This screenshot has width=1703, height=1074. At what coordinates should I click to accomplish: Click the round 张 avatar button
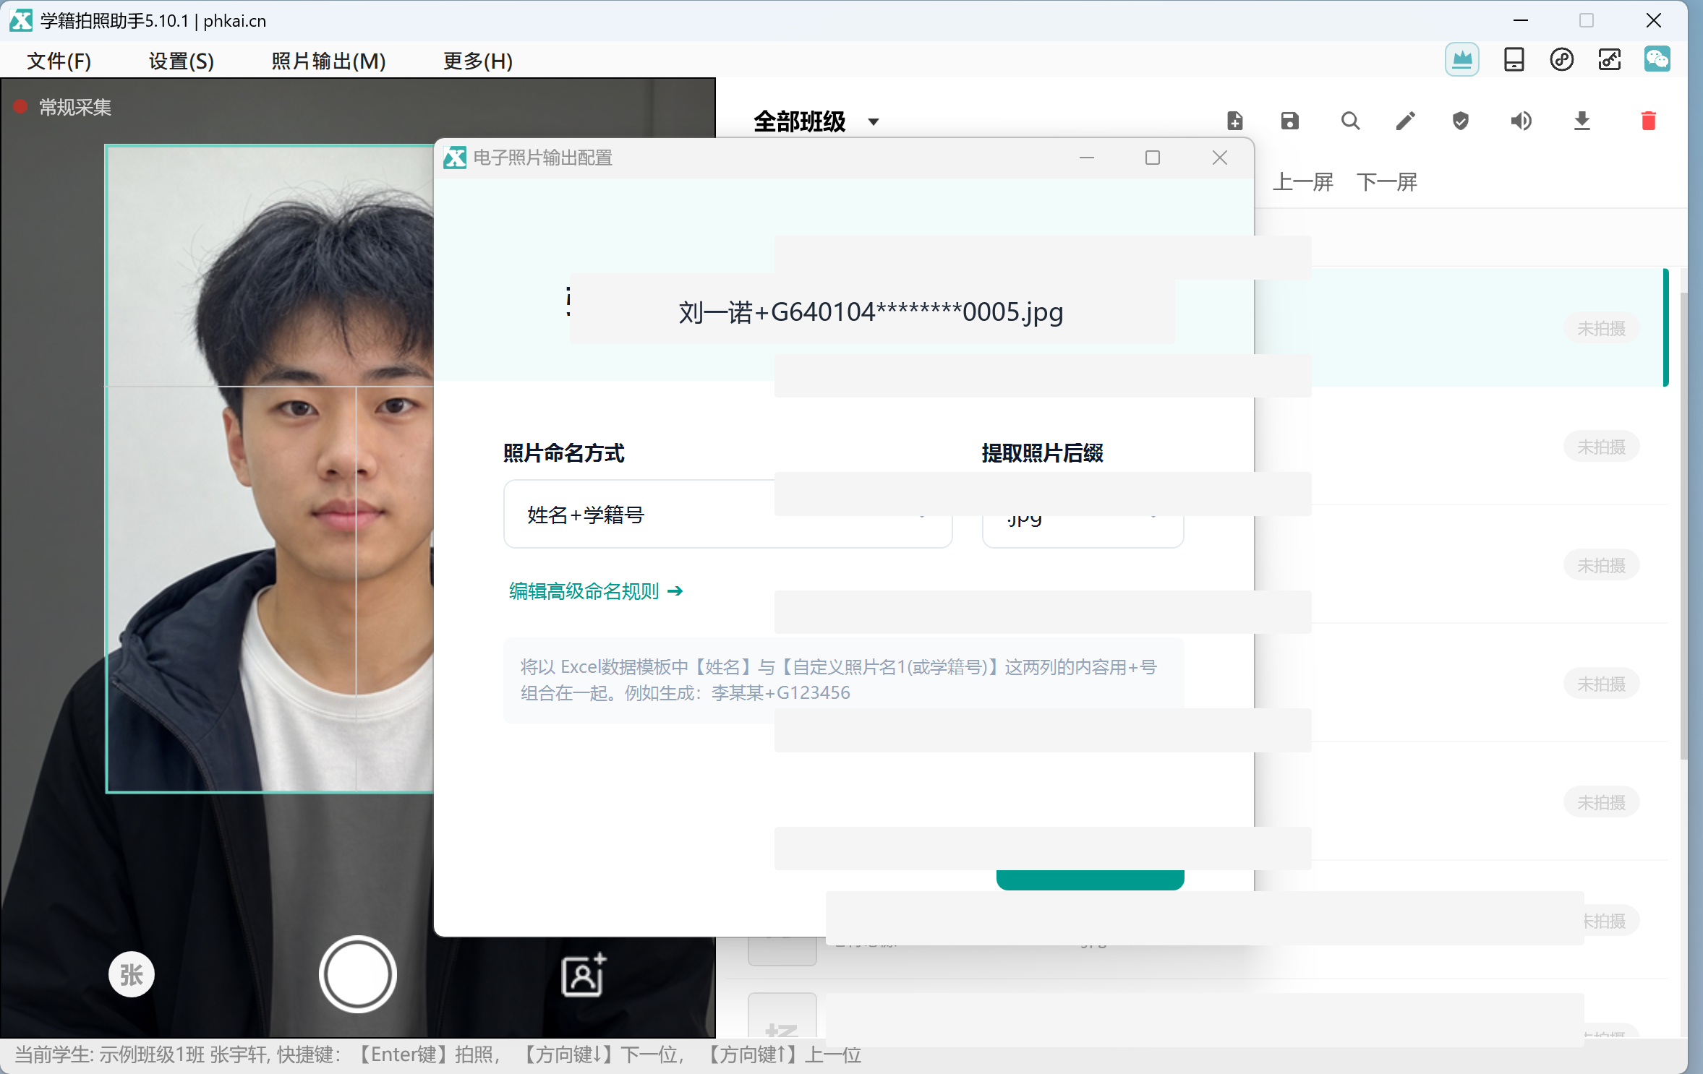[131, 974]
